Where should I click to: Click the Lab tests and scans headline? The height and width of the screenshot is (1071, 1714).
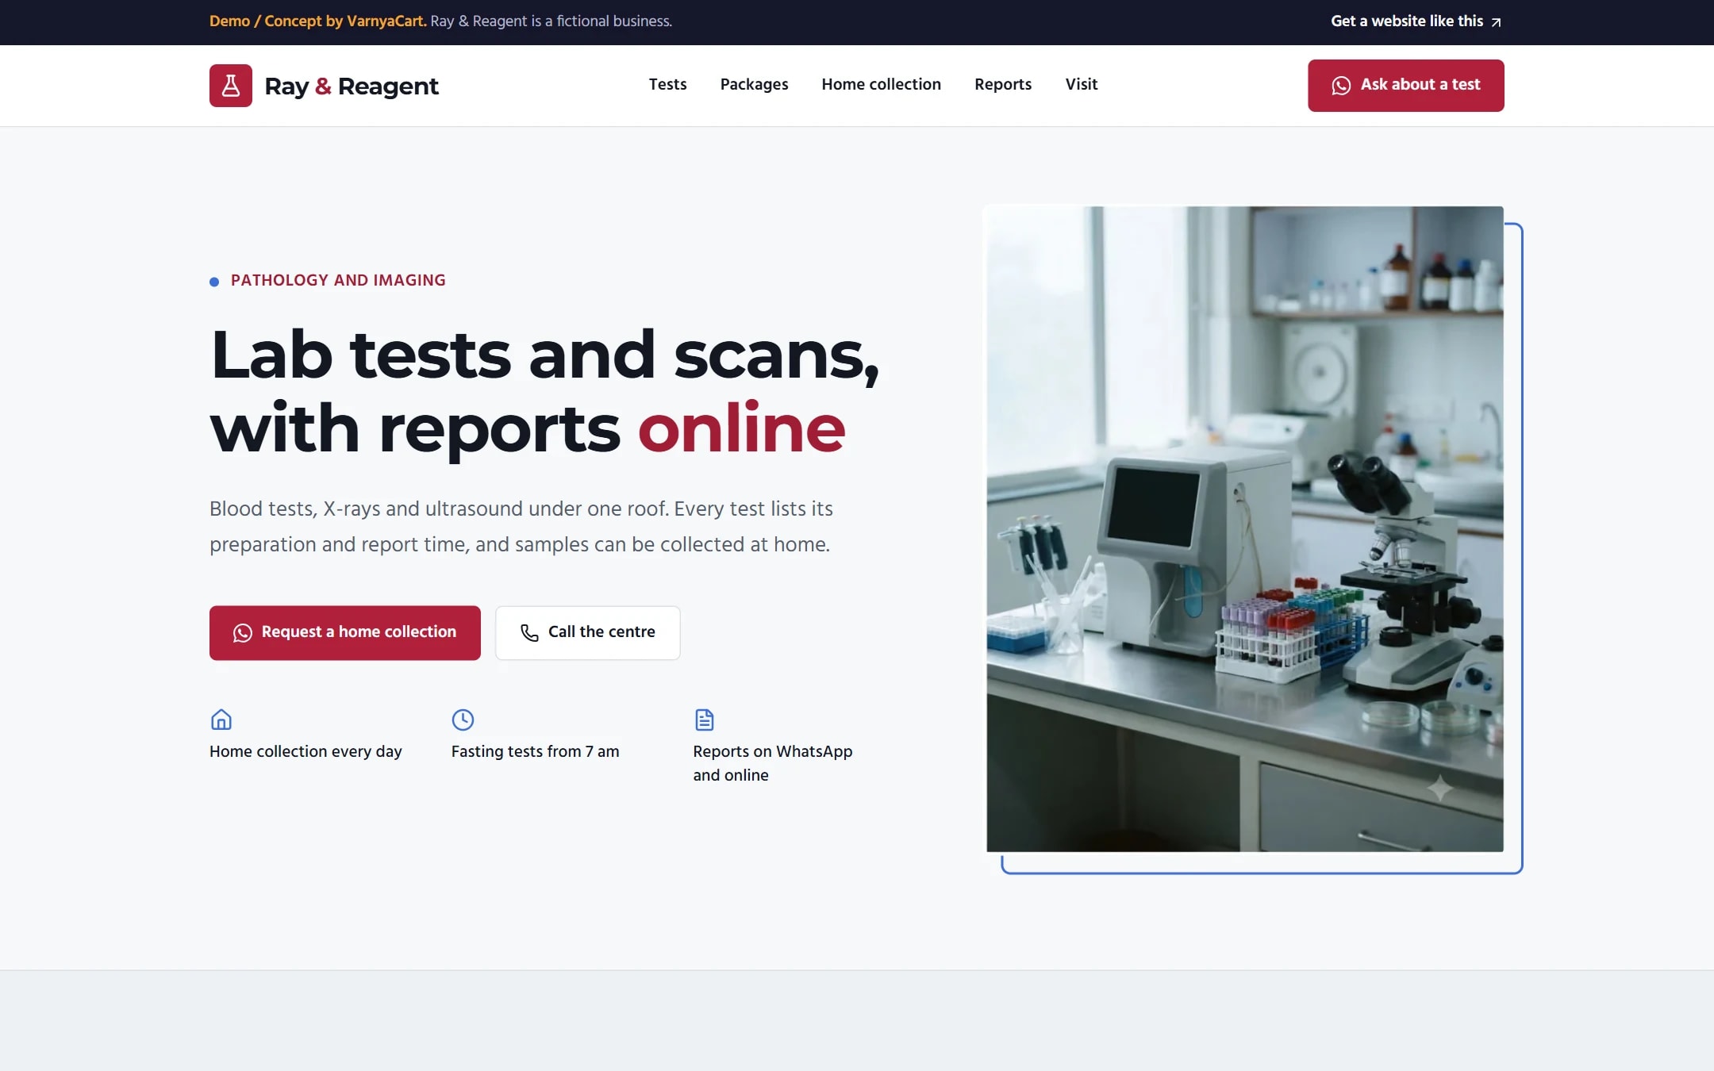pos(544,392)
